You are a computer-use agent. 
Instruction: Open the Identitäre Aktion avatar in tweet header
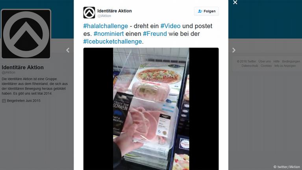pyautogui.click(x=89, y=13)
